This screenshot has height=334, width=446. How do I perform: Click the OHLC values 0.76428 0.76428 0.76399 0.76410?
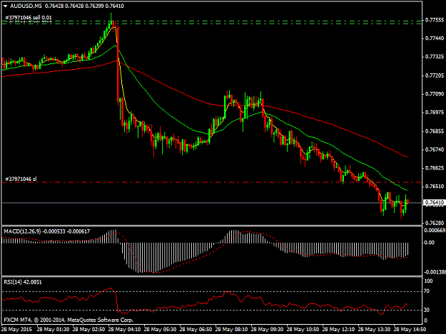84,6
